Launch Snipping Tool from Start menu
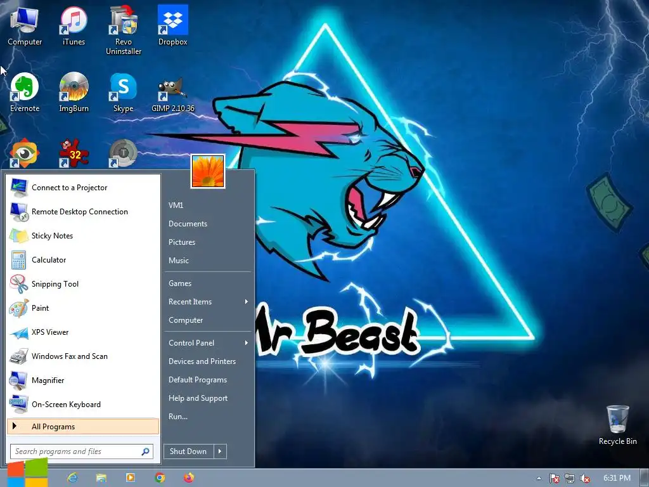Image resolution: width=649 pixels, height=487 pixels. point(83,283)
